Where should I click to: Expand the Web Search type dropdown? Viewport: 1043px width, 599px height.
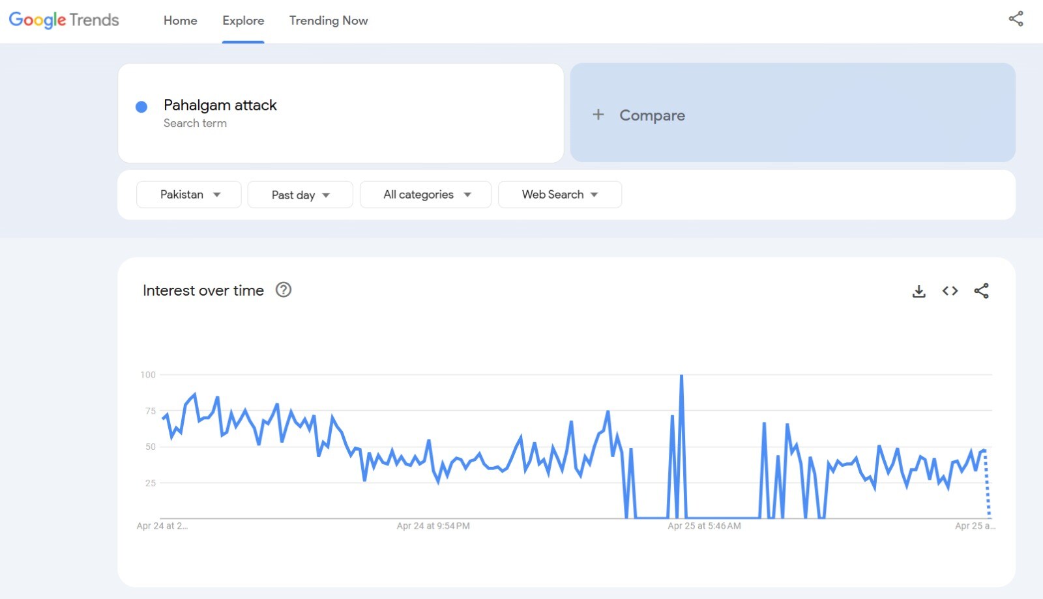point(559,195)
